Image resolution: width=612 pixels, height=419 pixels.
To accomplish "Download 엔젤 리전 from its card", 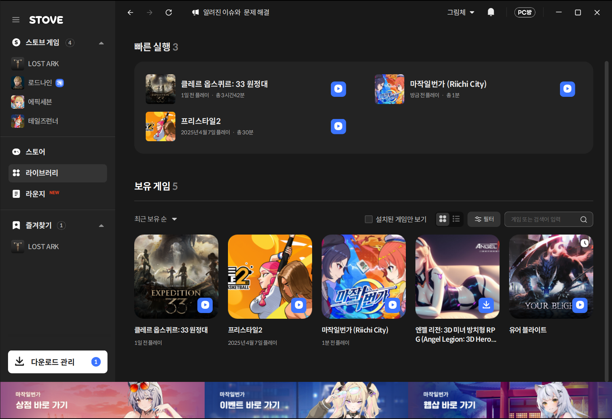I will [486, 305].
